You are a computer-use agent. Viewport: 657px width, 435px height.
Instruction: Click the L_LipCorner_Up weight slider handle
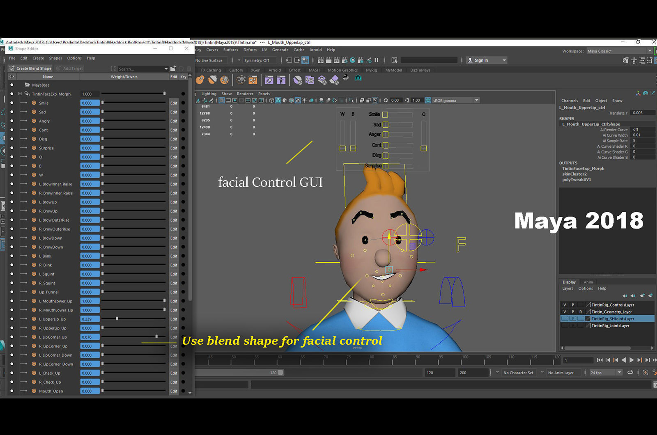point(156,337)
